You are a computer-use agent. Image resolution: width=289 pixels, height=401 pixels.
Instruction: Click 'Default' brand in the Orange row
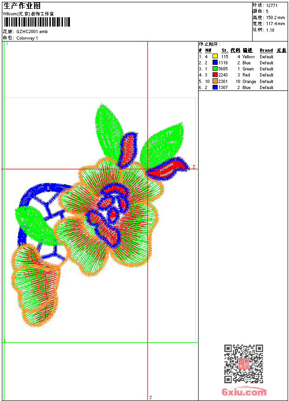pos(267,82)
